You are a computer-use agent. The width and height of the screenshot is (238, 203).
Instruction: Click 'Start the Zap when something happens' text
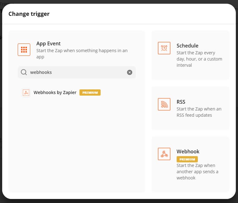[82, 54]
